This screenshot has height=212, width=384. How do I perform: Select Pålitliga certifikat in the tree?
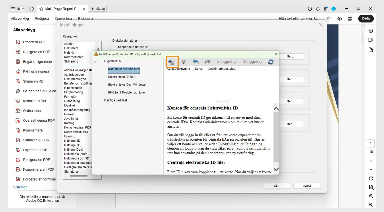click(x=115, y=100)
